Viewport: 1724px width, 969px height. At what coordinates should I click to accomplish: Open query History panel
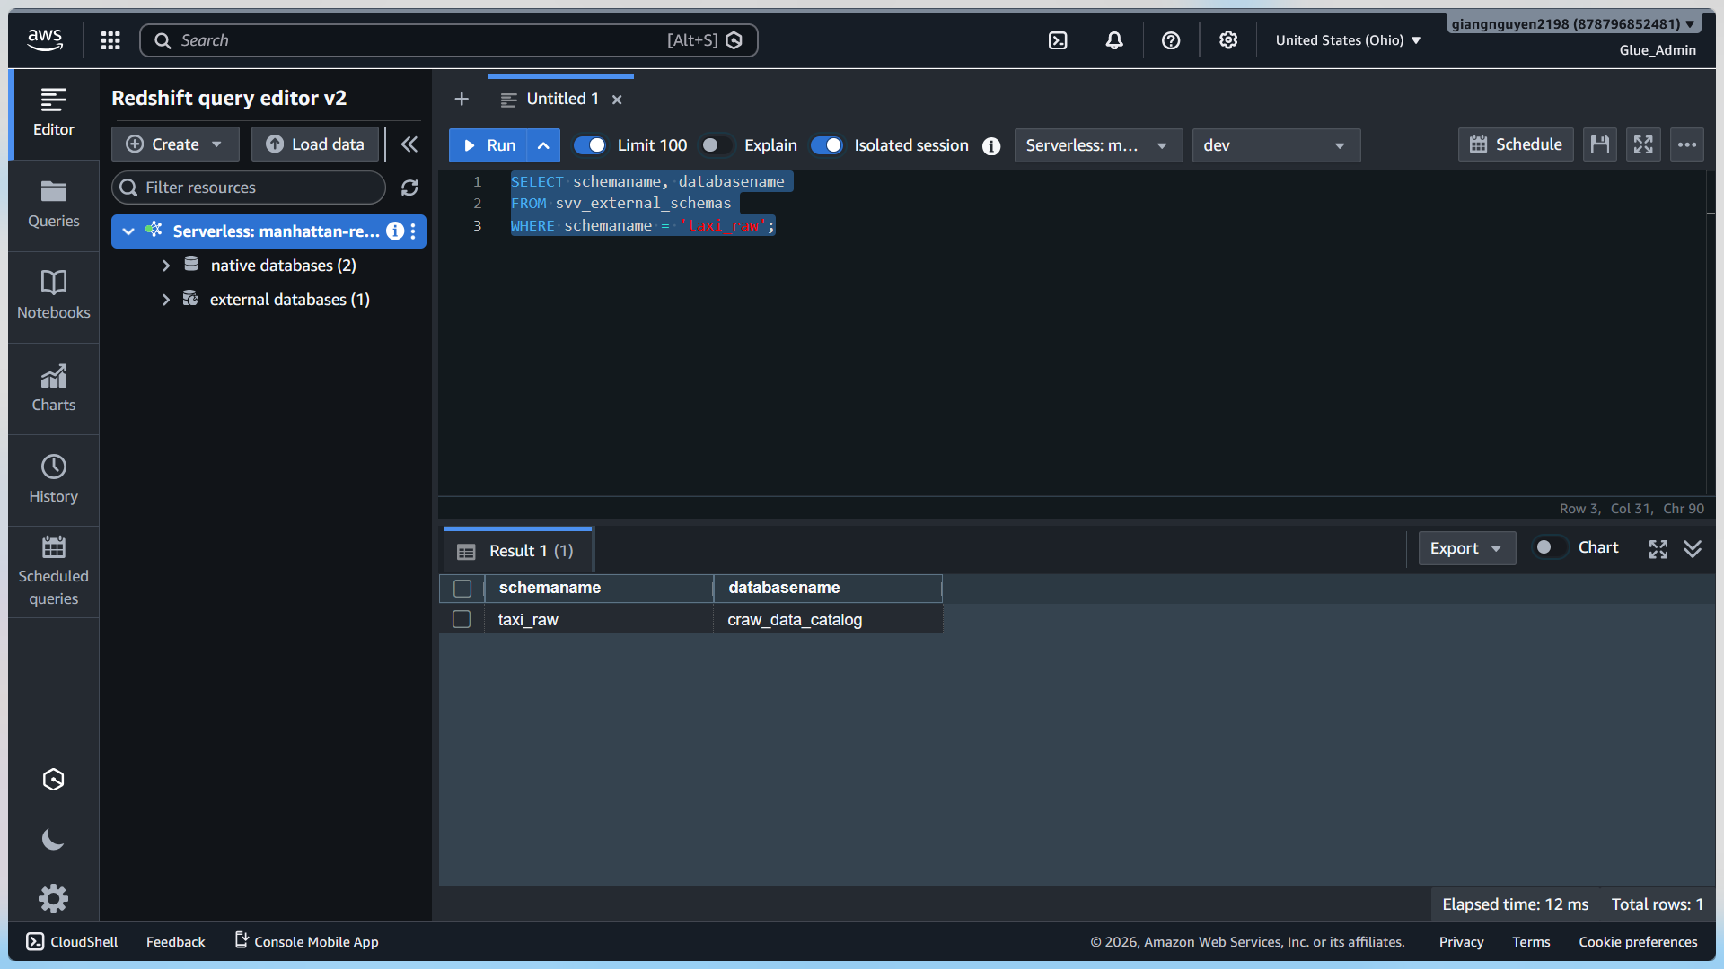[x=54, y=479]
